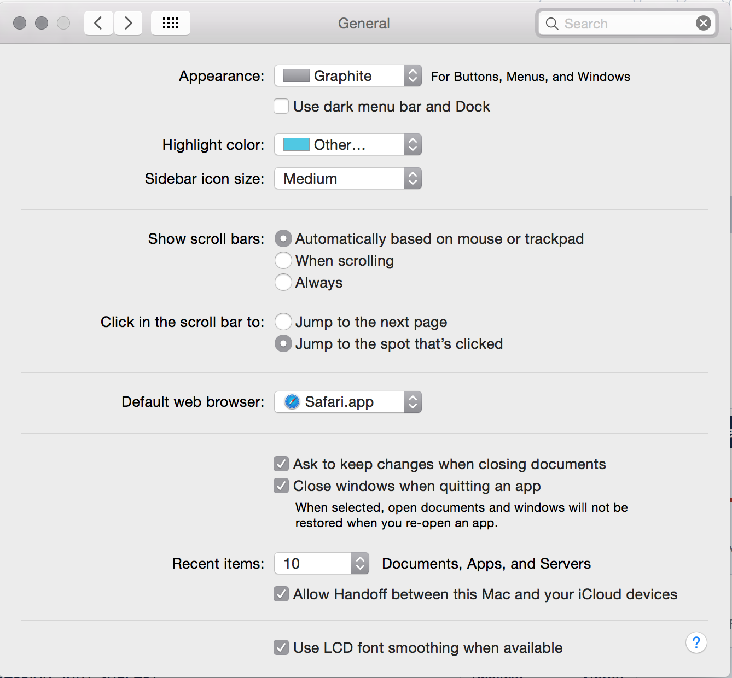Clear the search field with the X icon
This screenshot has width=732, height=678.
pyautogui.click(x=704, y=23)
